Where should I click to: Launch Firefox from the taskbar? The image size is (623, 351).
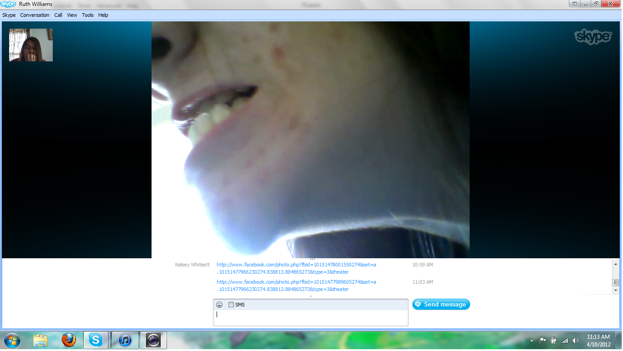click(69, 340)
